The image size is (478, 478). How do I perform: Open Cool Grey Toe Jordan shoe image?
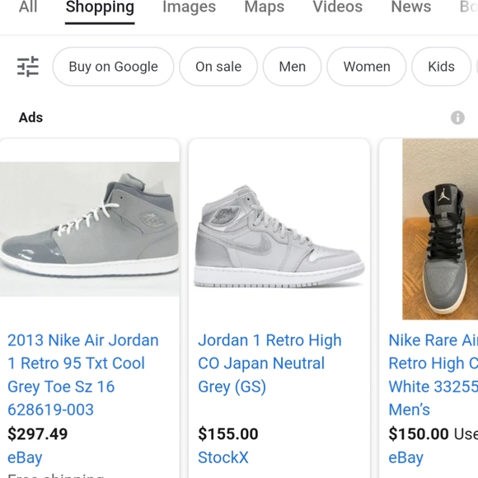click(x=90, y=229)
